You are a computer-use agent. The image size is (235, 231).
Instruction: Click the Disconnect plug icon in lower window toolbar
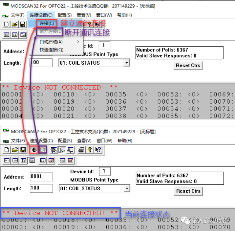click(x=43, y=149)
